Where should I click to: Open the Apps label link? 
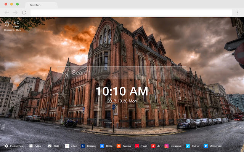(x=38, y=146)
